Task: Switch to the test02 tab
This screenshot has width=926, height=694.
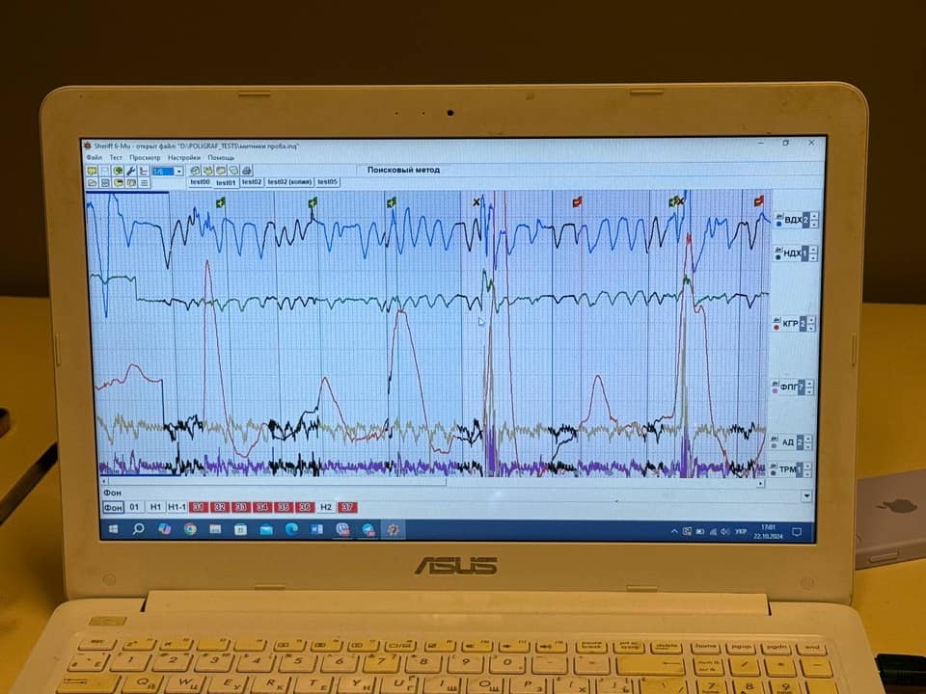Action: (x=252, y=181)
